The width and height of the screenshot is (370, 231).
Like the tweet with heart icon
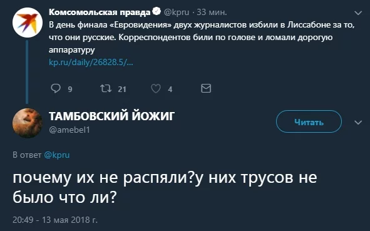pos(156,88)
